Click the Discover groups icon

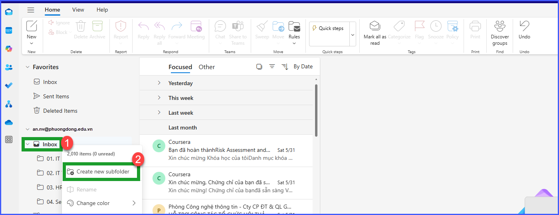(x=500, y=26)
